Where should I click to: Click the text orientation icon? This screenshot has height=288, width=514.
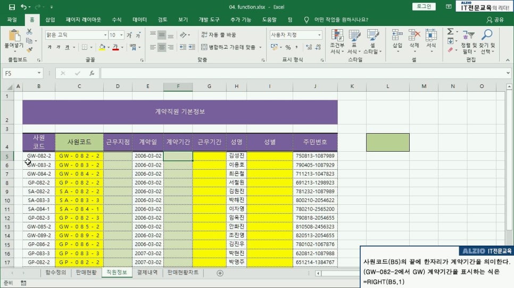point(183,34)
